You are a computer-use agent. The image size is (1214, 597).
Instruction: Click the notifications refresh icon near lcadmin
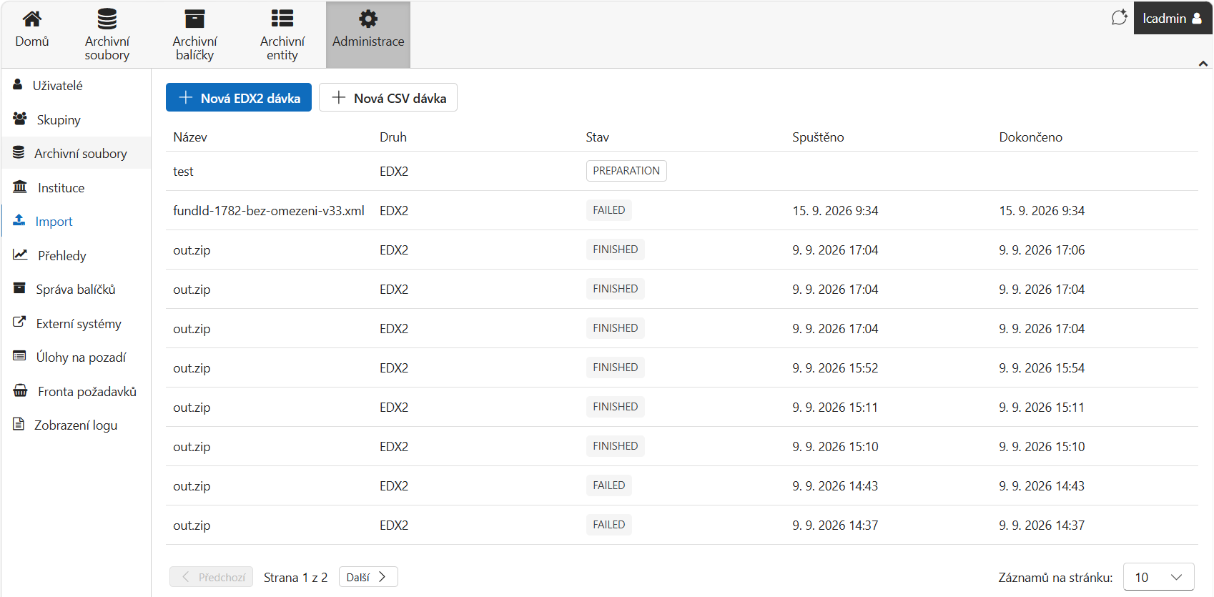(1120, 18)
